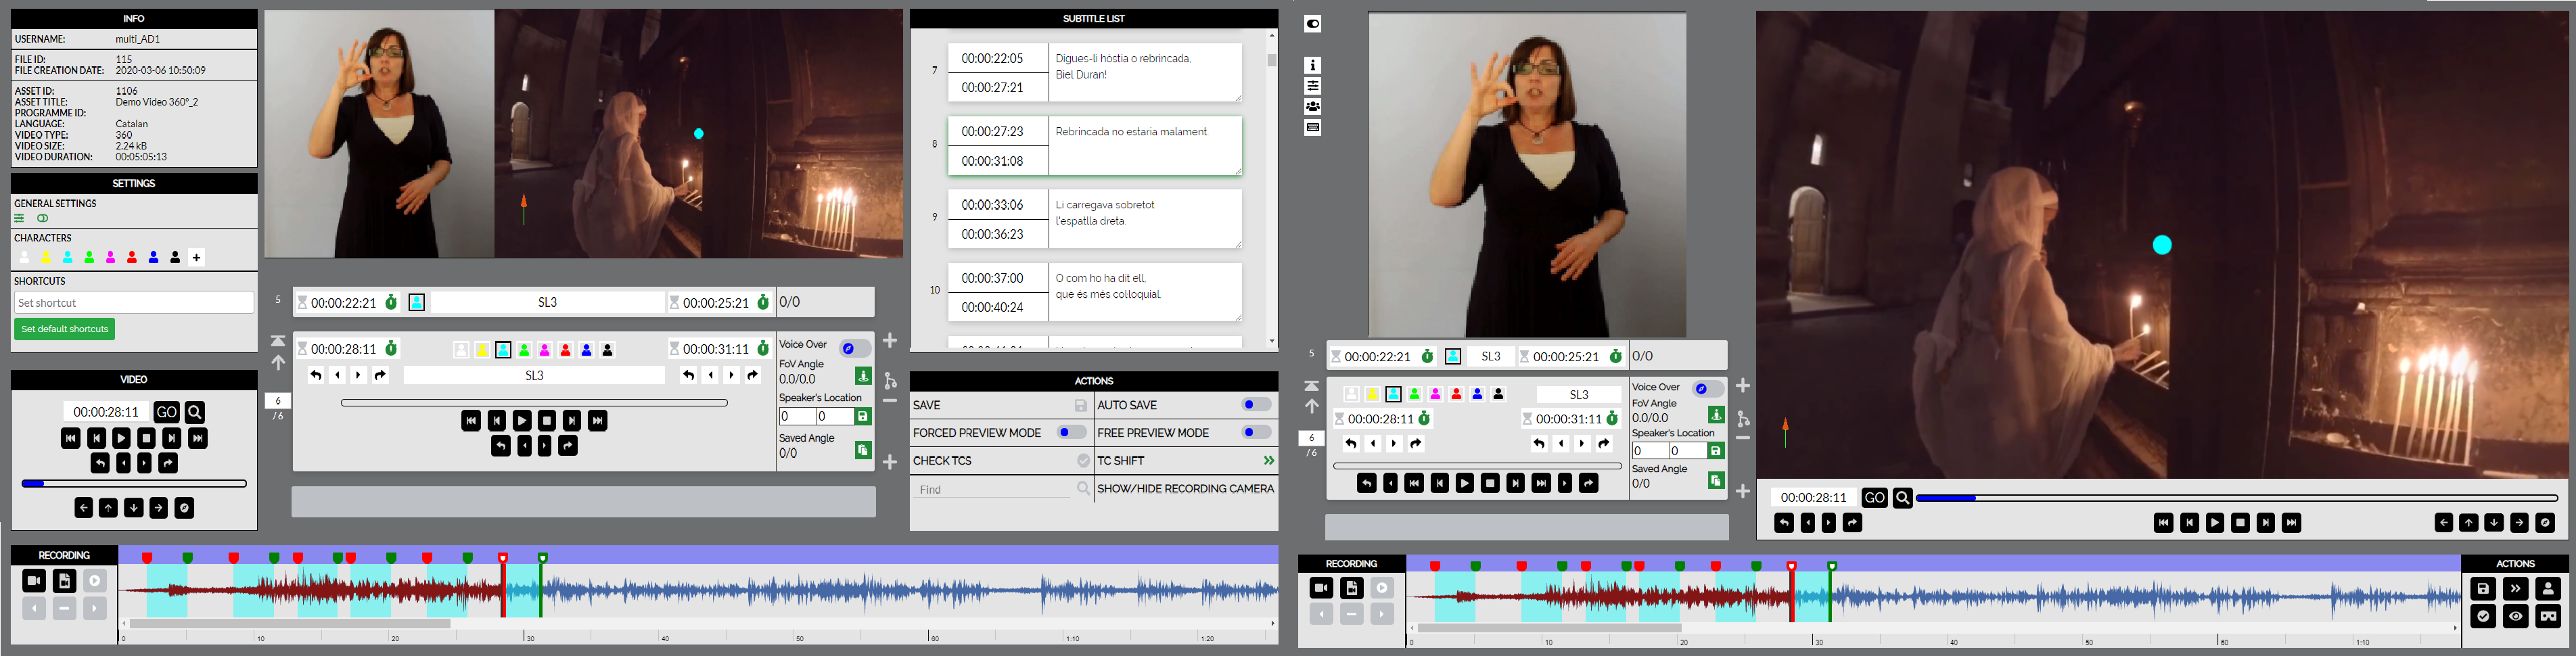Select the red character in Settings panel
Image resolution: width=2576 pixels, height=656 pixels.
pyautogui.click(x=132, y=258)
